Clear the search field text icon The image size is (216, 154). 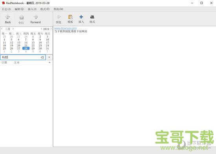click(42, 57)
